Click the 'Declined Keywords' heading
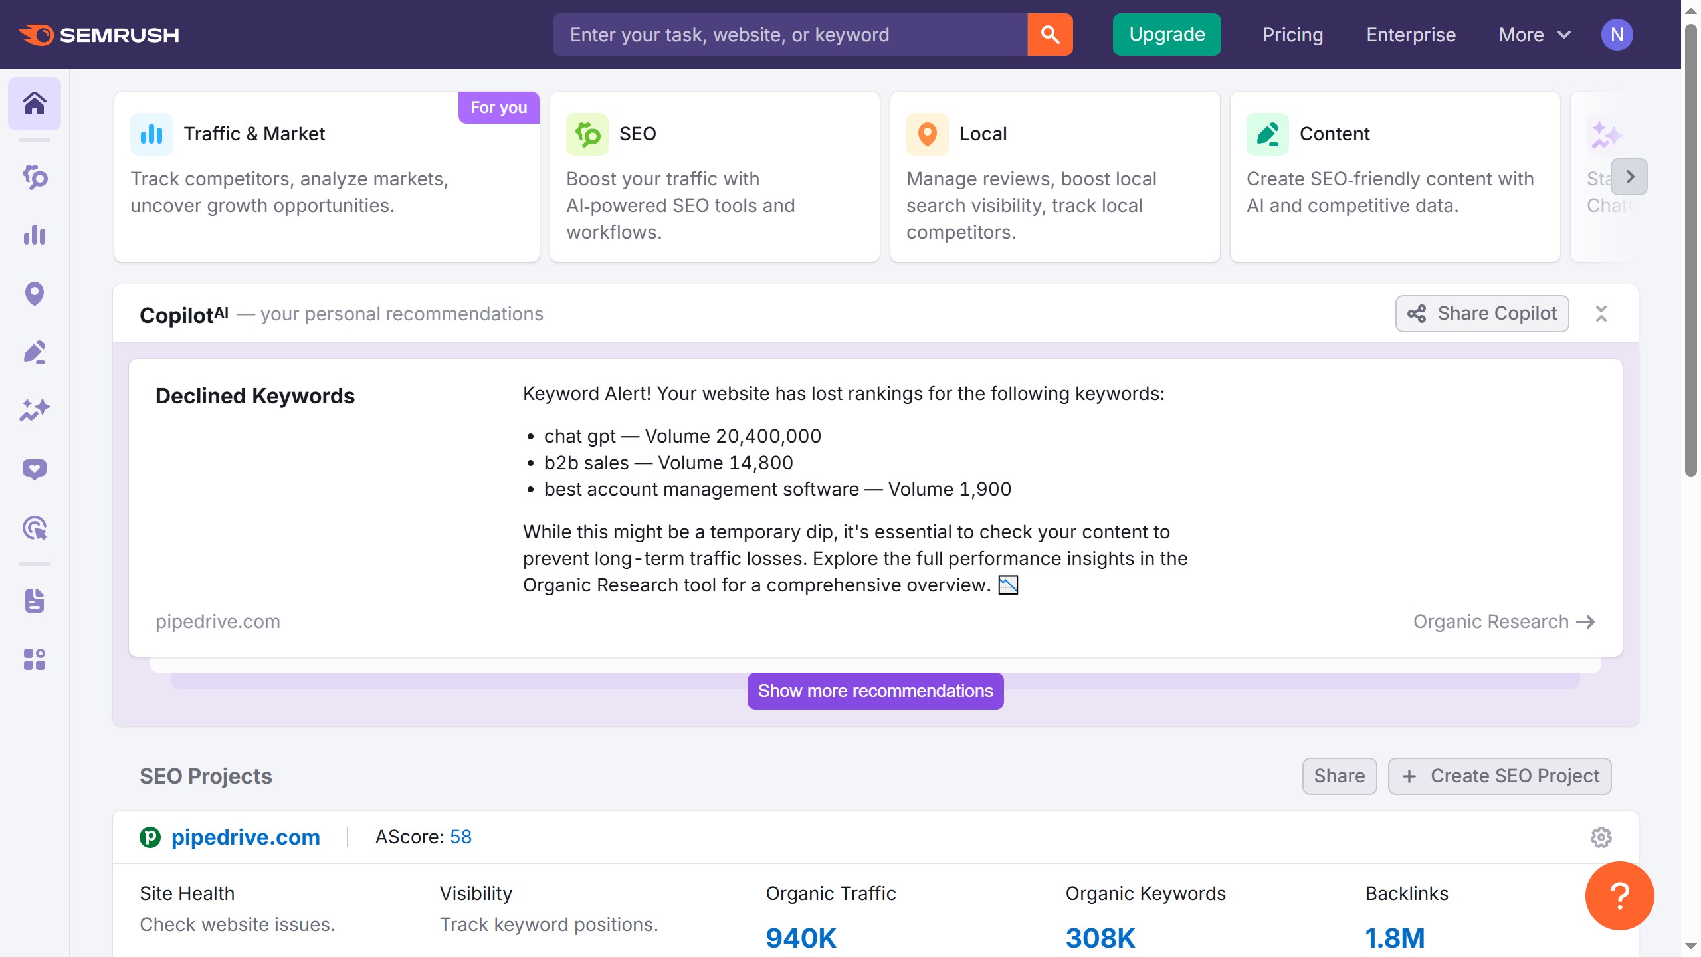 tap(255, 396)
